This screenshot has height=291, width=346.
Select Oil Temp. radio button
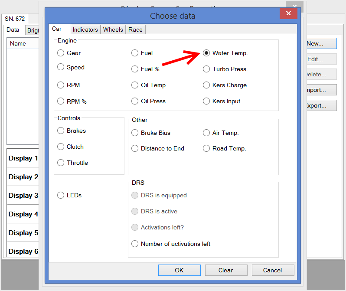[135, 85]
